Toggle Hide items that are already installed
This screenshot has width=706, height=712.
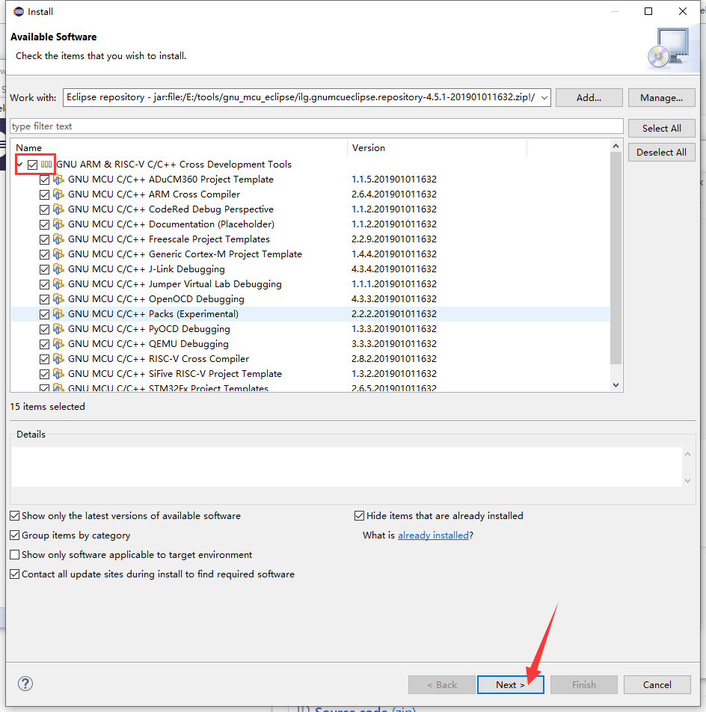point(359,516)
